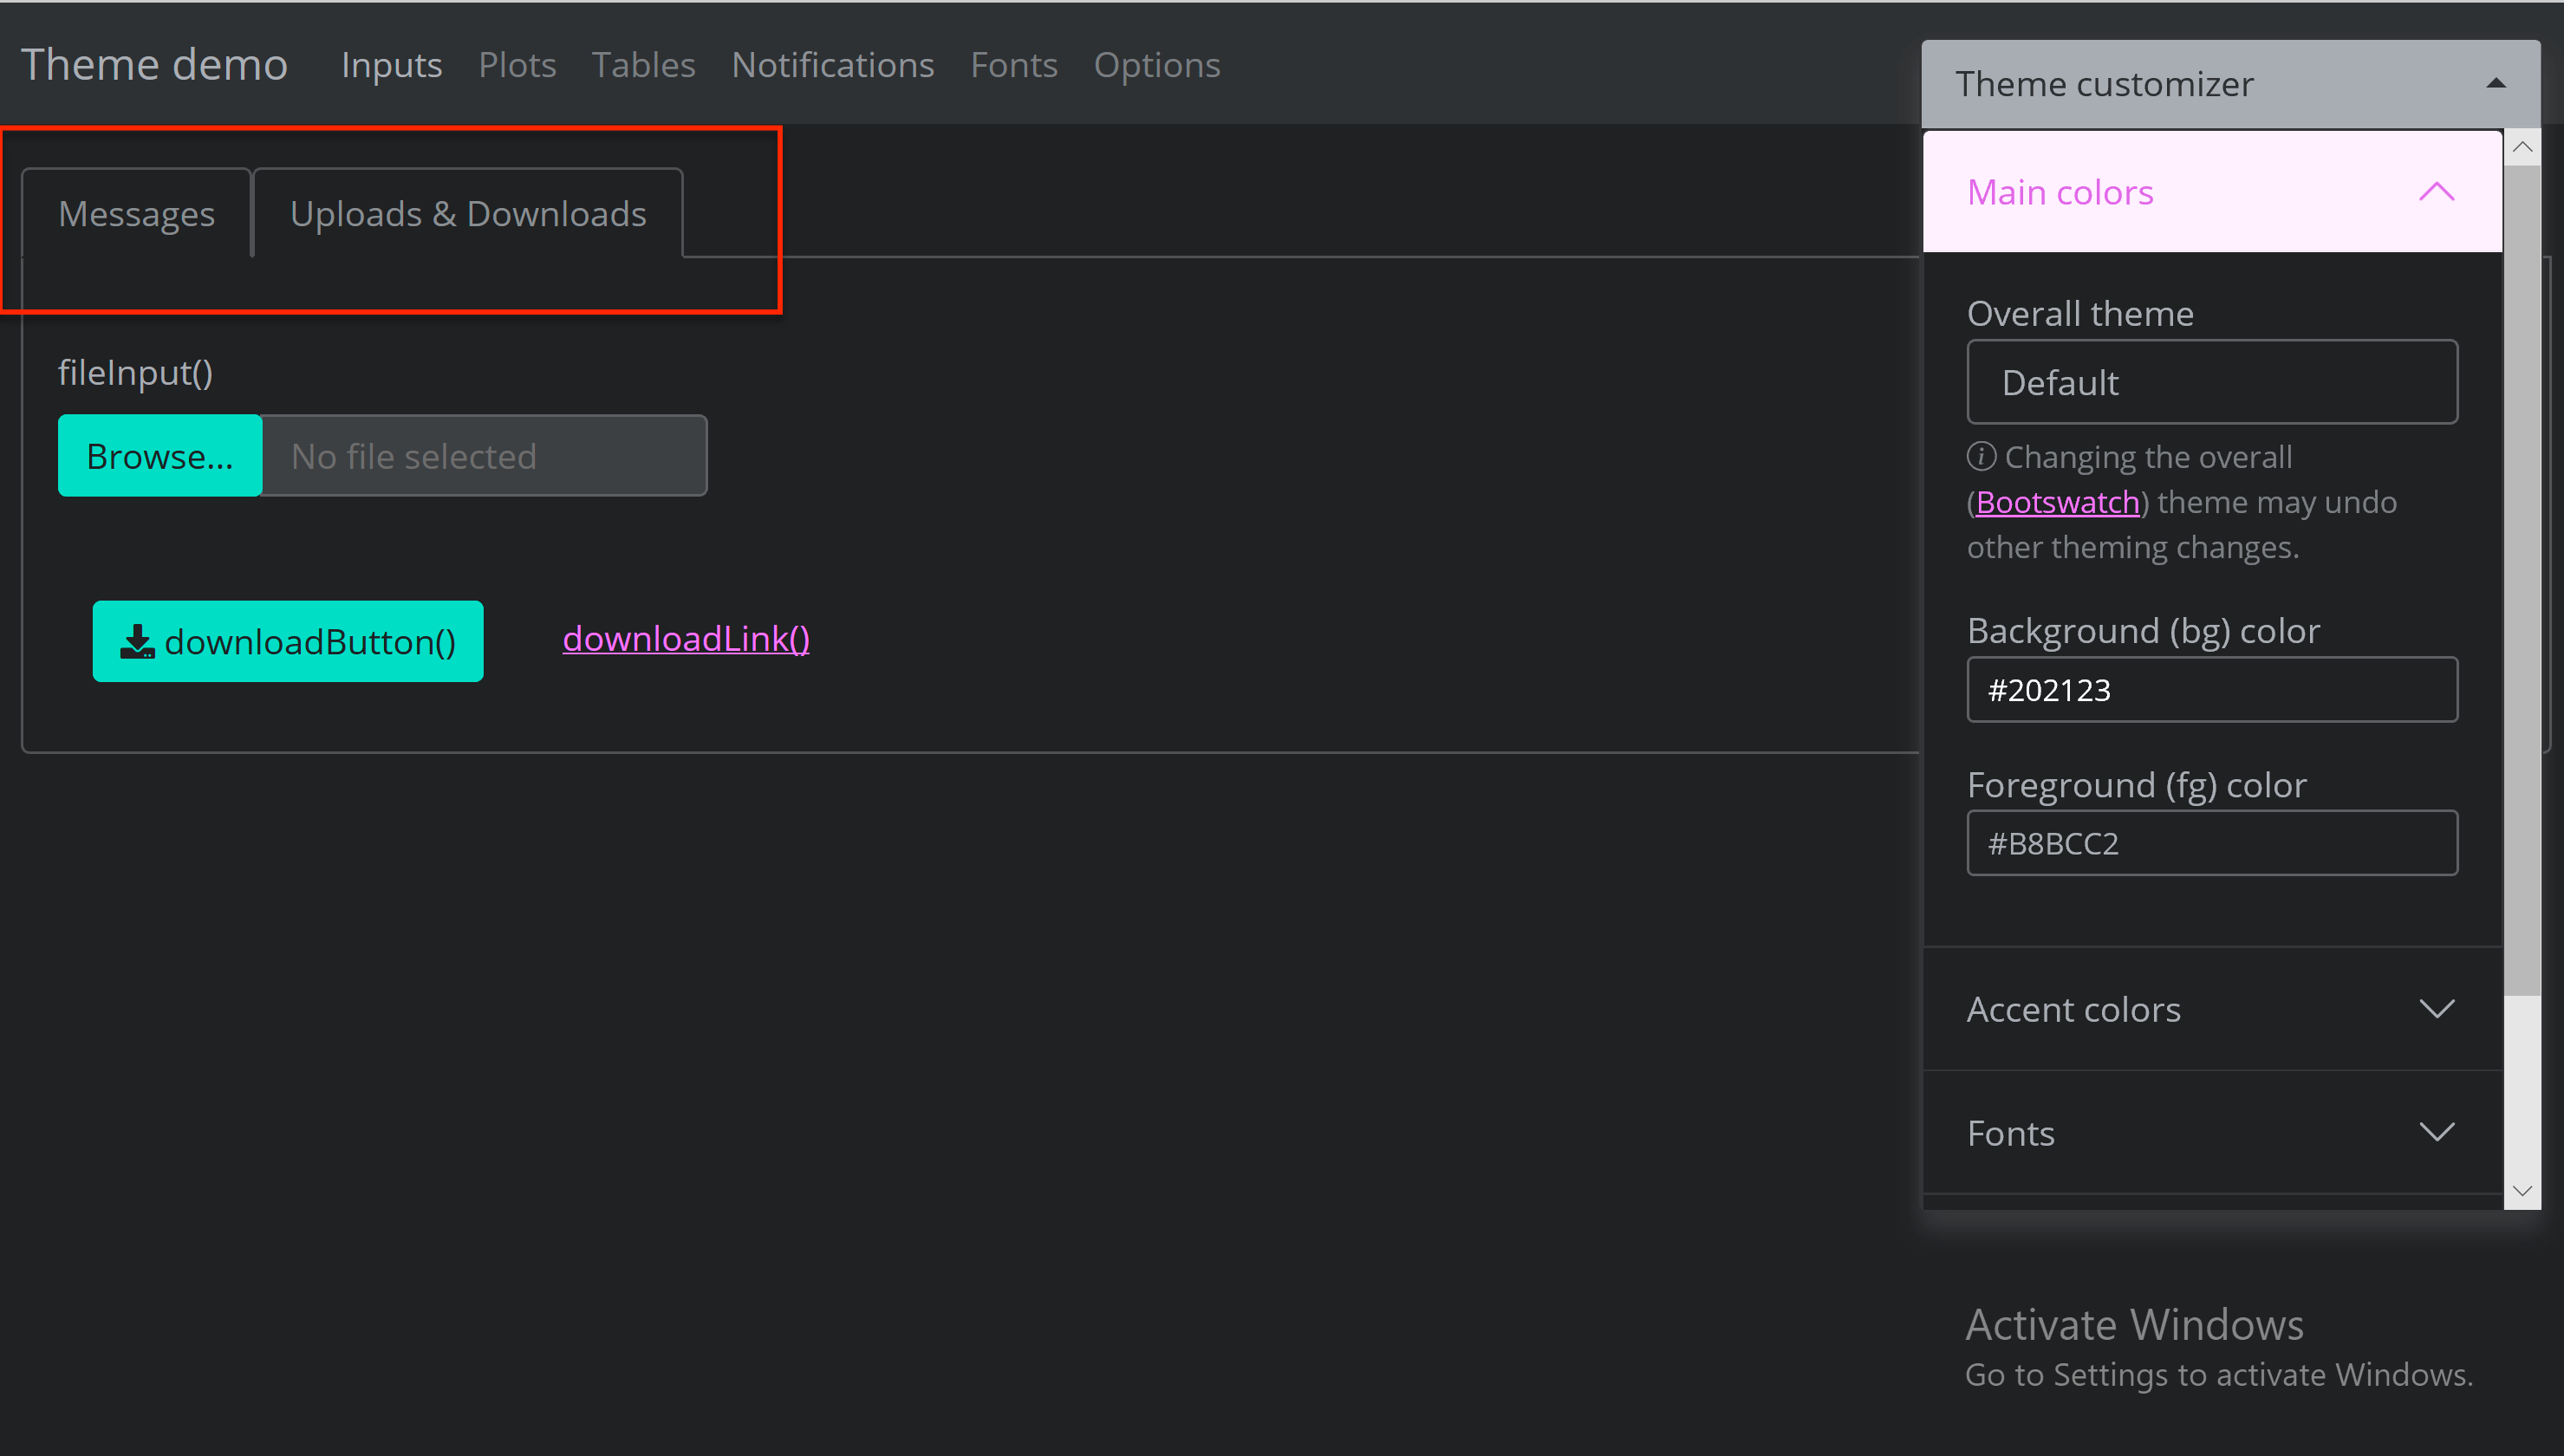Click the Bootswatch hyperlink
This screenshot has height=1456, width=2564.
coord(2056,501)
